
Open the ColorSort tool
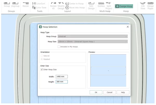38,4
